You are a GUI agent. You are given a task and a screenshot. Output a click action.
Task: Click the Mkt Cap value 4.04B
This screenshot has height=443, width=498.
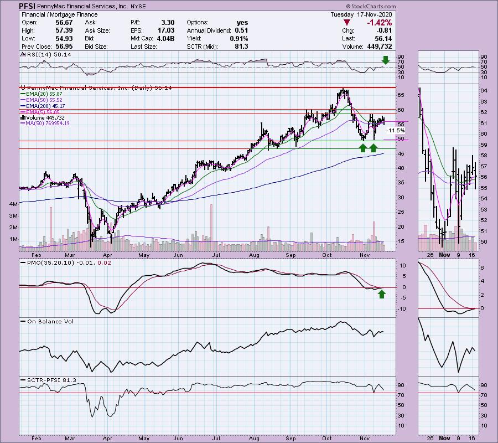tap(165, 38)
